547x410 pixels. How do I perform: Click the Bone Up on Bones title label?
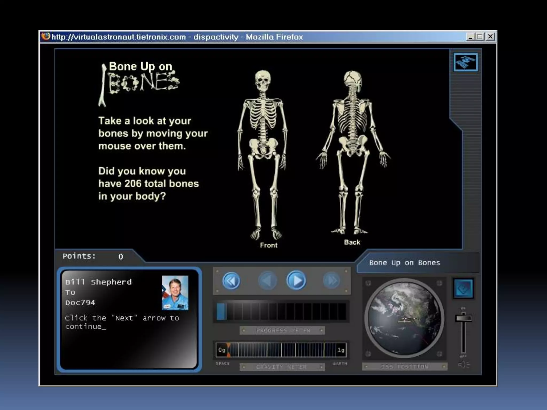(x=404, y=263)
